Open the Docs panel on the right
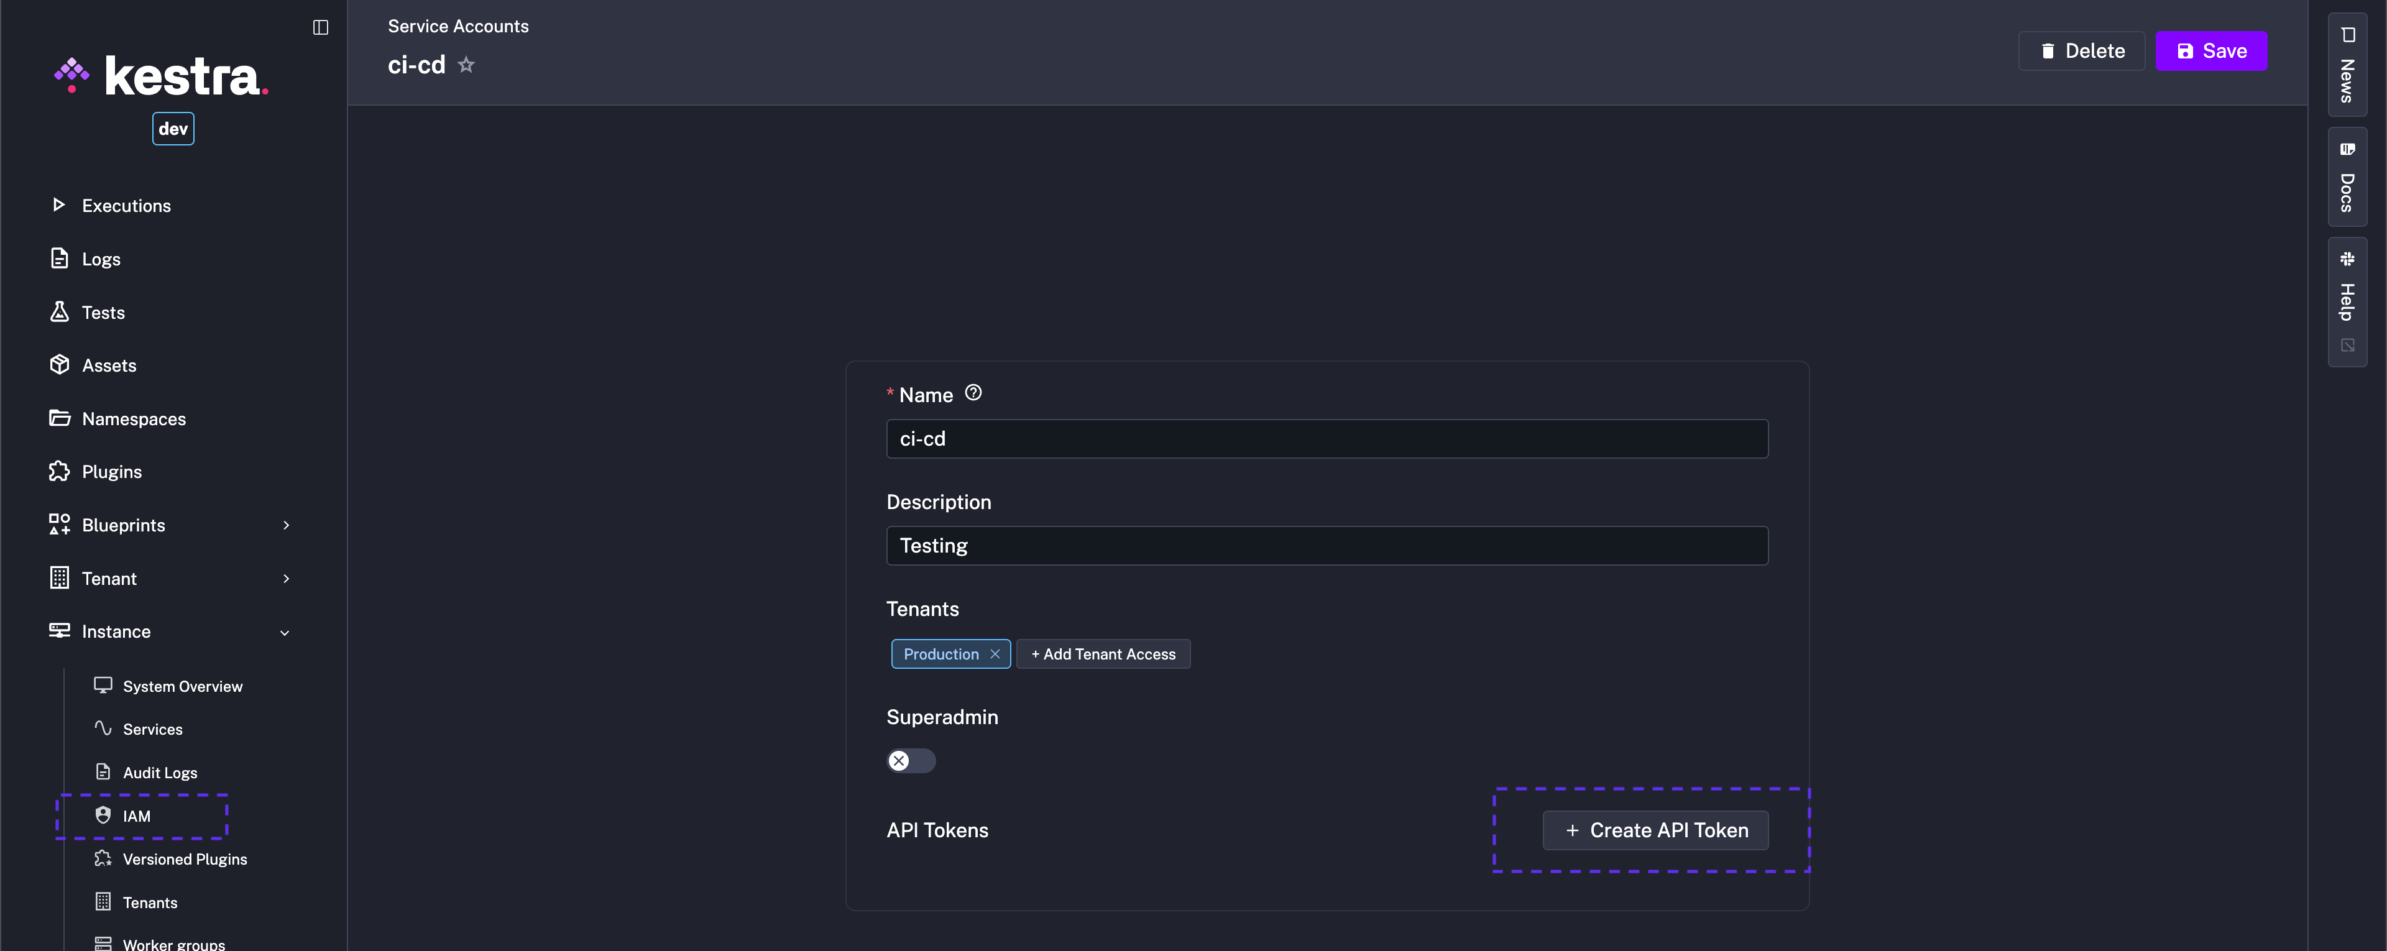The height and width of the screenshot is (951, 2387). 2347,176
